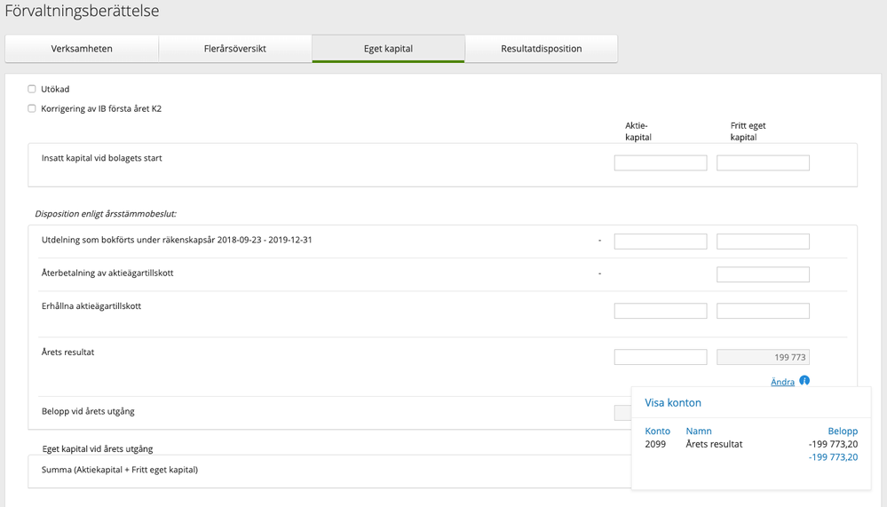This screenshot has width=887, height=507.
Task: Click the Belopp column header
Action: (x=843, y=432)
